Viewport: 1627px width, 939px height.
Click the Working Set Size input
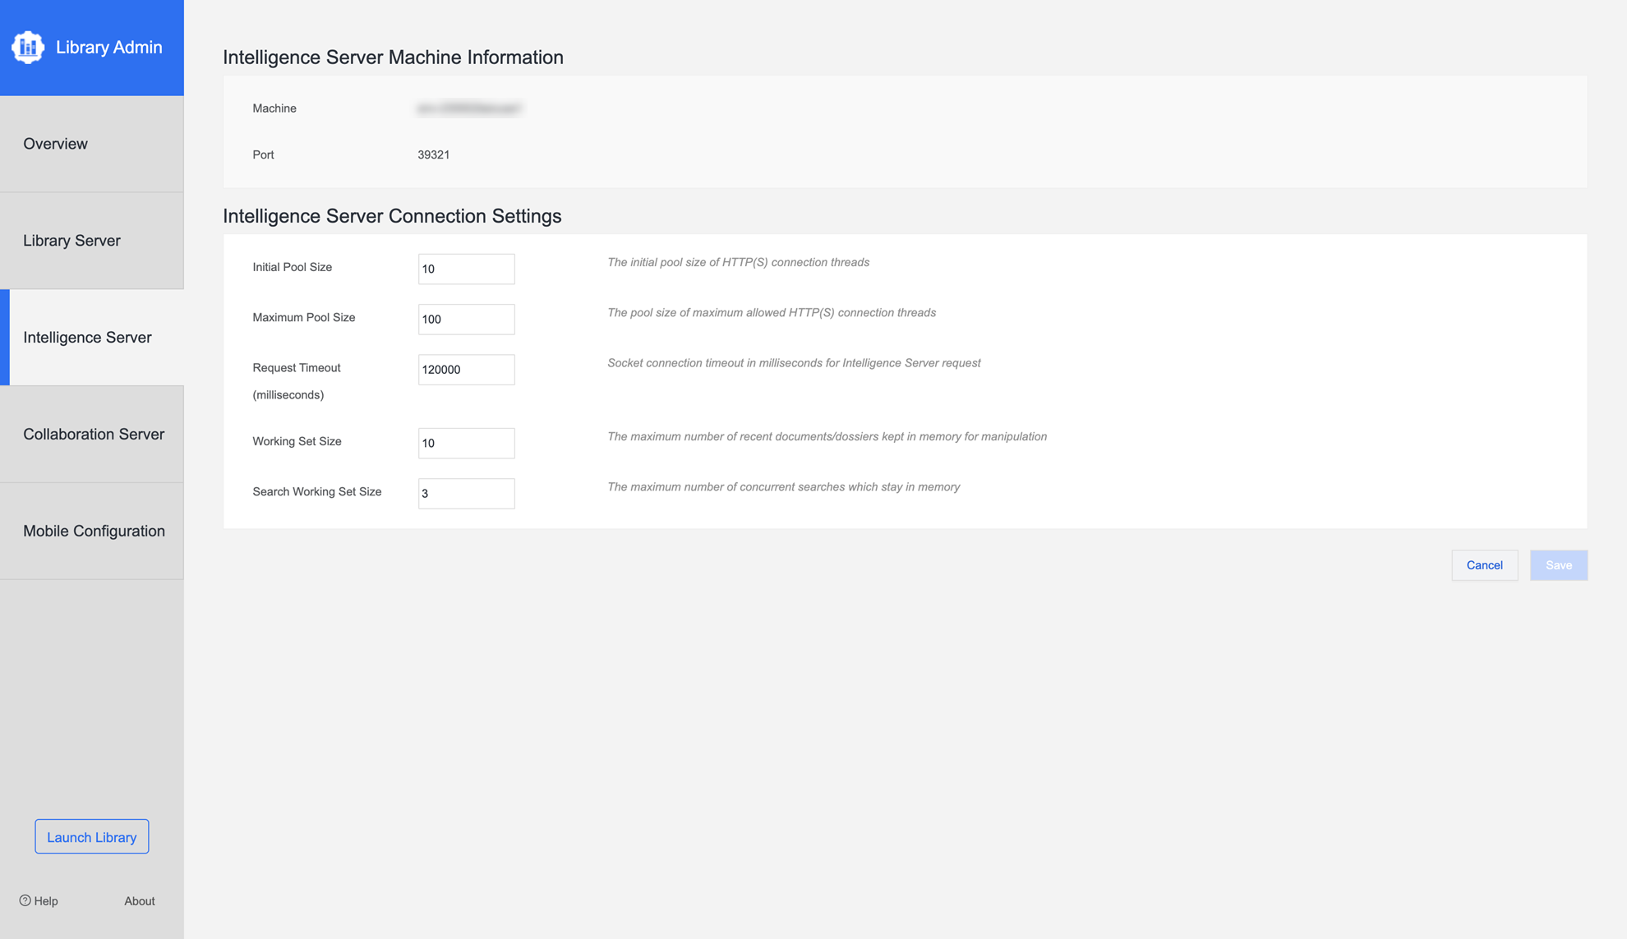click(x=466, y=444)
